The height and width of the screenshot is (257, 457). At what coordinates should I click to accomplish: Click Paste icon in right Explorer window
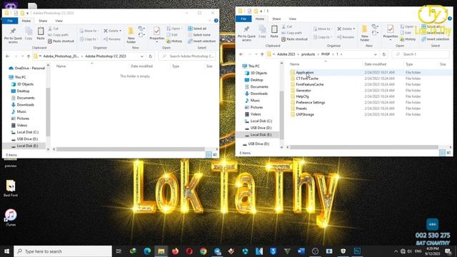coord(274,31)
